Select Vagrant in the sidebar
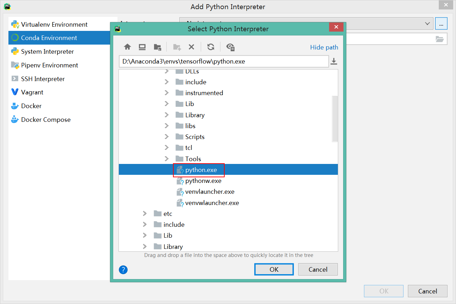 59,92
